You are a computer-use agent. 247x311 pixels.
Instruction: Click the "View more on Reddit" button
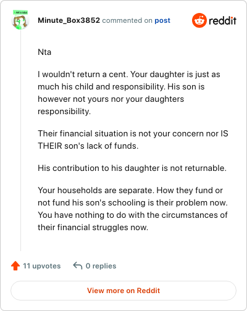pos(124,291)
